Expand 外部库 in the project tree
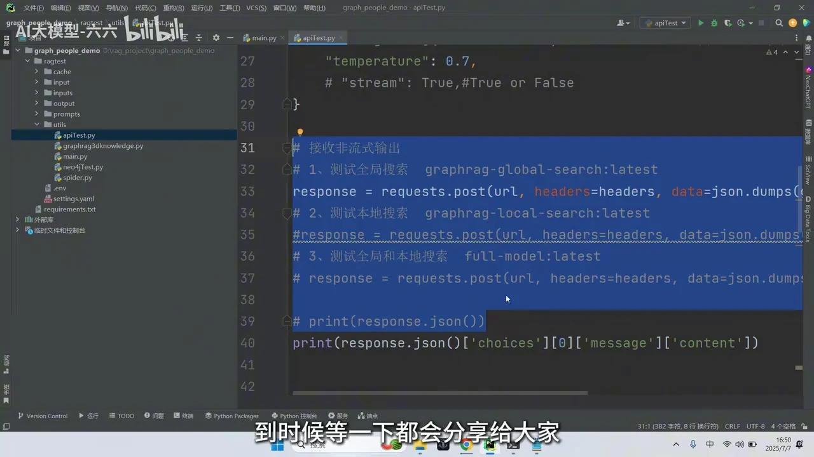Screen dimensions: 814x457 click(x=17, y=219)
